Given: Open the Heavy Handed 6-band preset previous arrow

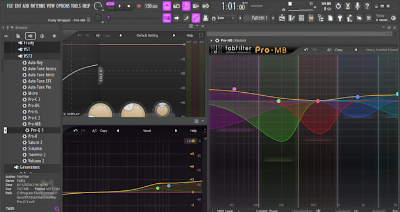Looking at the screenshot, I should (356, 50).
